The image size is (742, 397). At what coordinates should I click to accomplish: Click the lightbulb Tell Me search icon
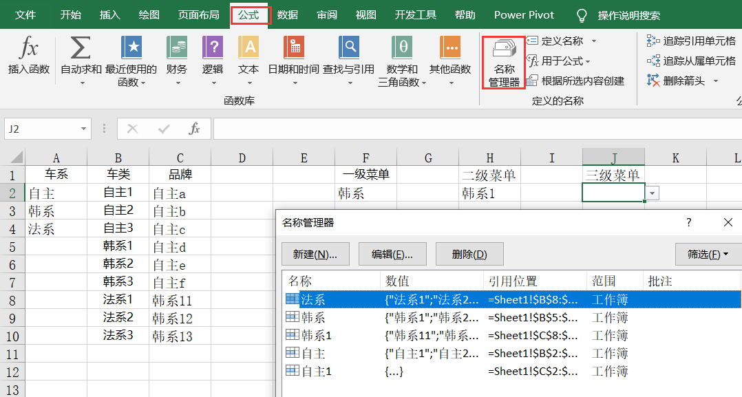point(582,16)
